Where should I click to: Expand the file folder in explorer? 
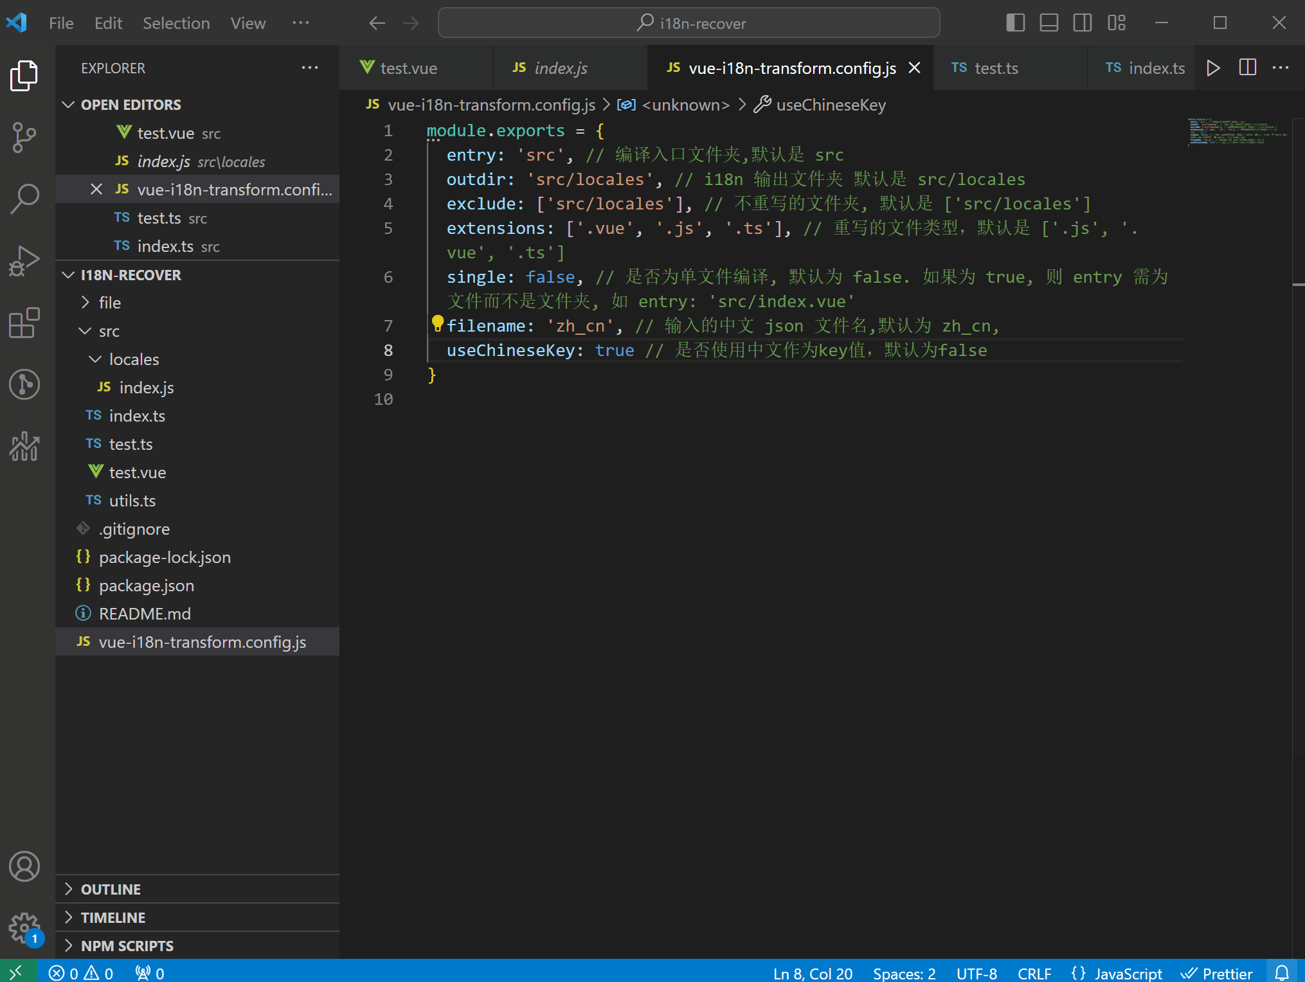coord(109,303)
